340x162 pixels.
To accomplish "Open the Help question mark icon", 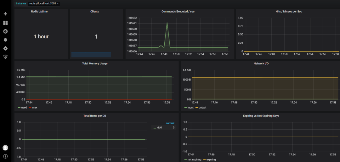I will coord(5,156).
